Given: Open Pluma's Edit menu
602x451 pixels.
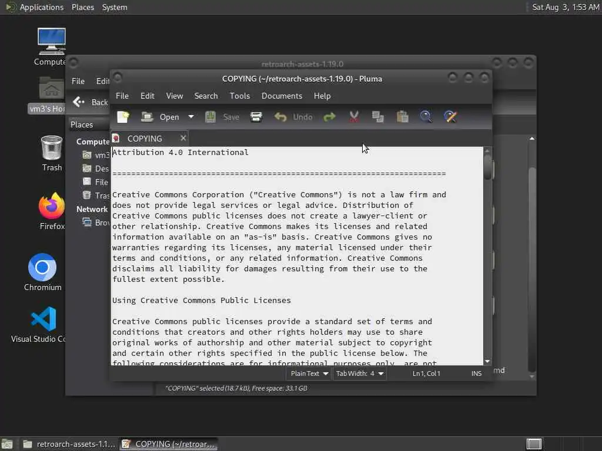Looking at the screenshot, I should pyautogui.click(x=148, y=96).
